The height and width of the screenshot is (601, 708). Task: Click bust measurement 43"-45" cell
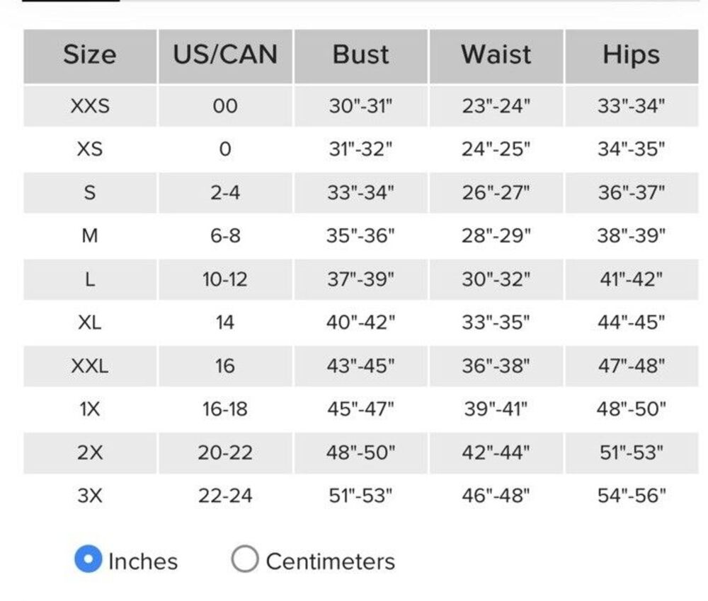tap(361, 366)
